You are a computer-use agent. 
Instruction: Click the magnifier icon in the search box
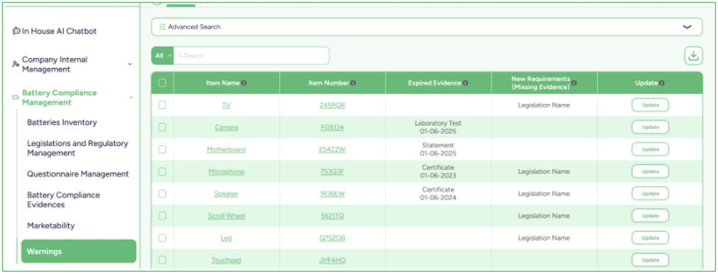(x=180, y=56)
